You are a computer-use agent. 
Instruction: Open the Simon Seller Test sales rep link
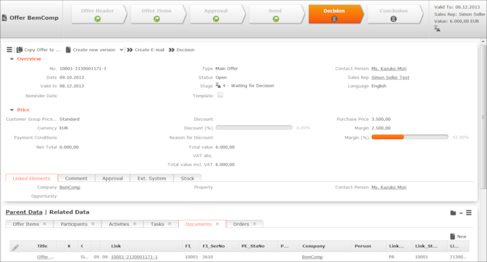coord(390,77)
